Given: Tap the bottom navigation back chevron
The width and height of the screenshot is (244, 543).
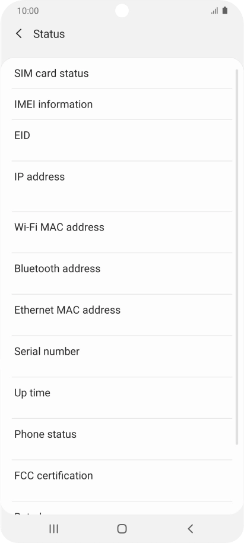Looking at the screenshot, I should (x=190, y=529).
